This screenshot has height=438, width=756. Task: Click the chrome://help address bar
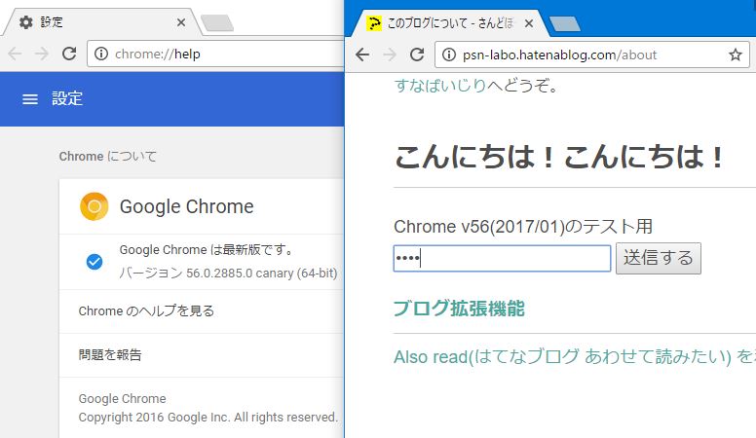pyautogui.click(x=215, y=54)
